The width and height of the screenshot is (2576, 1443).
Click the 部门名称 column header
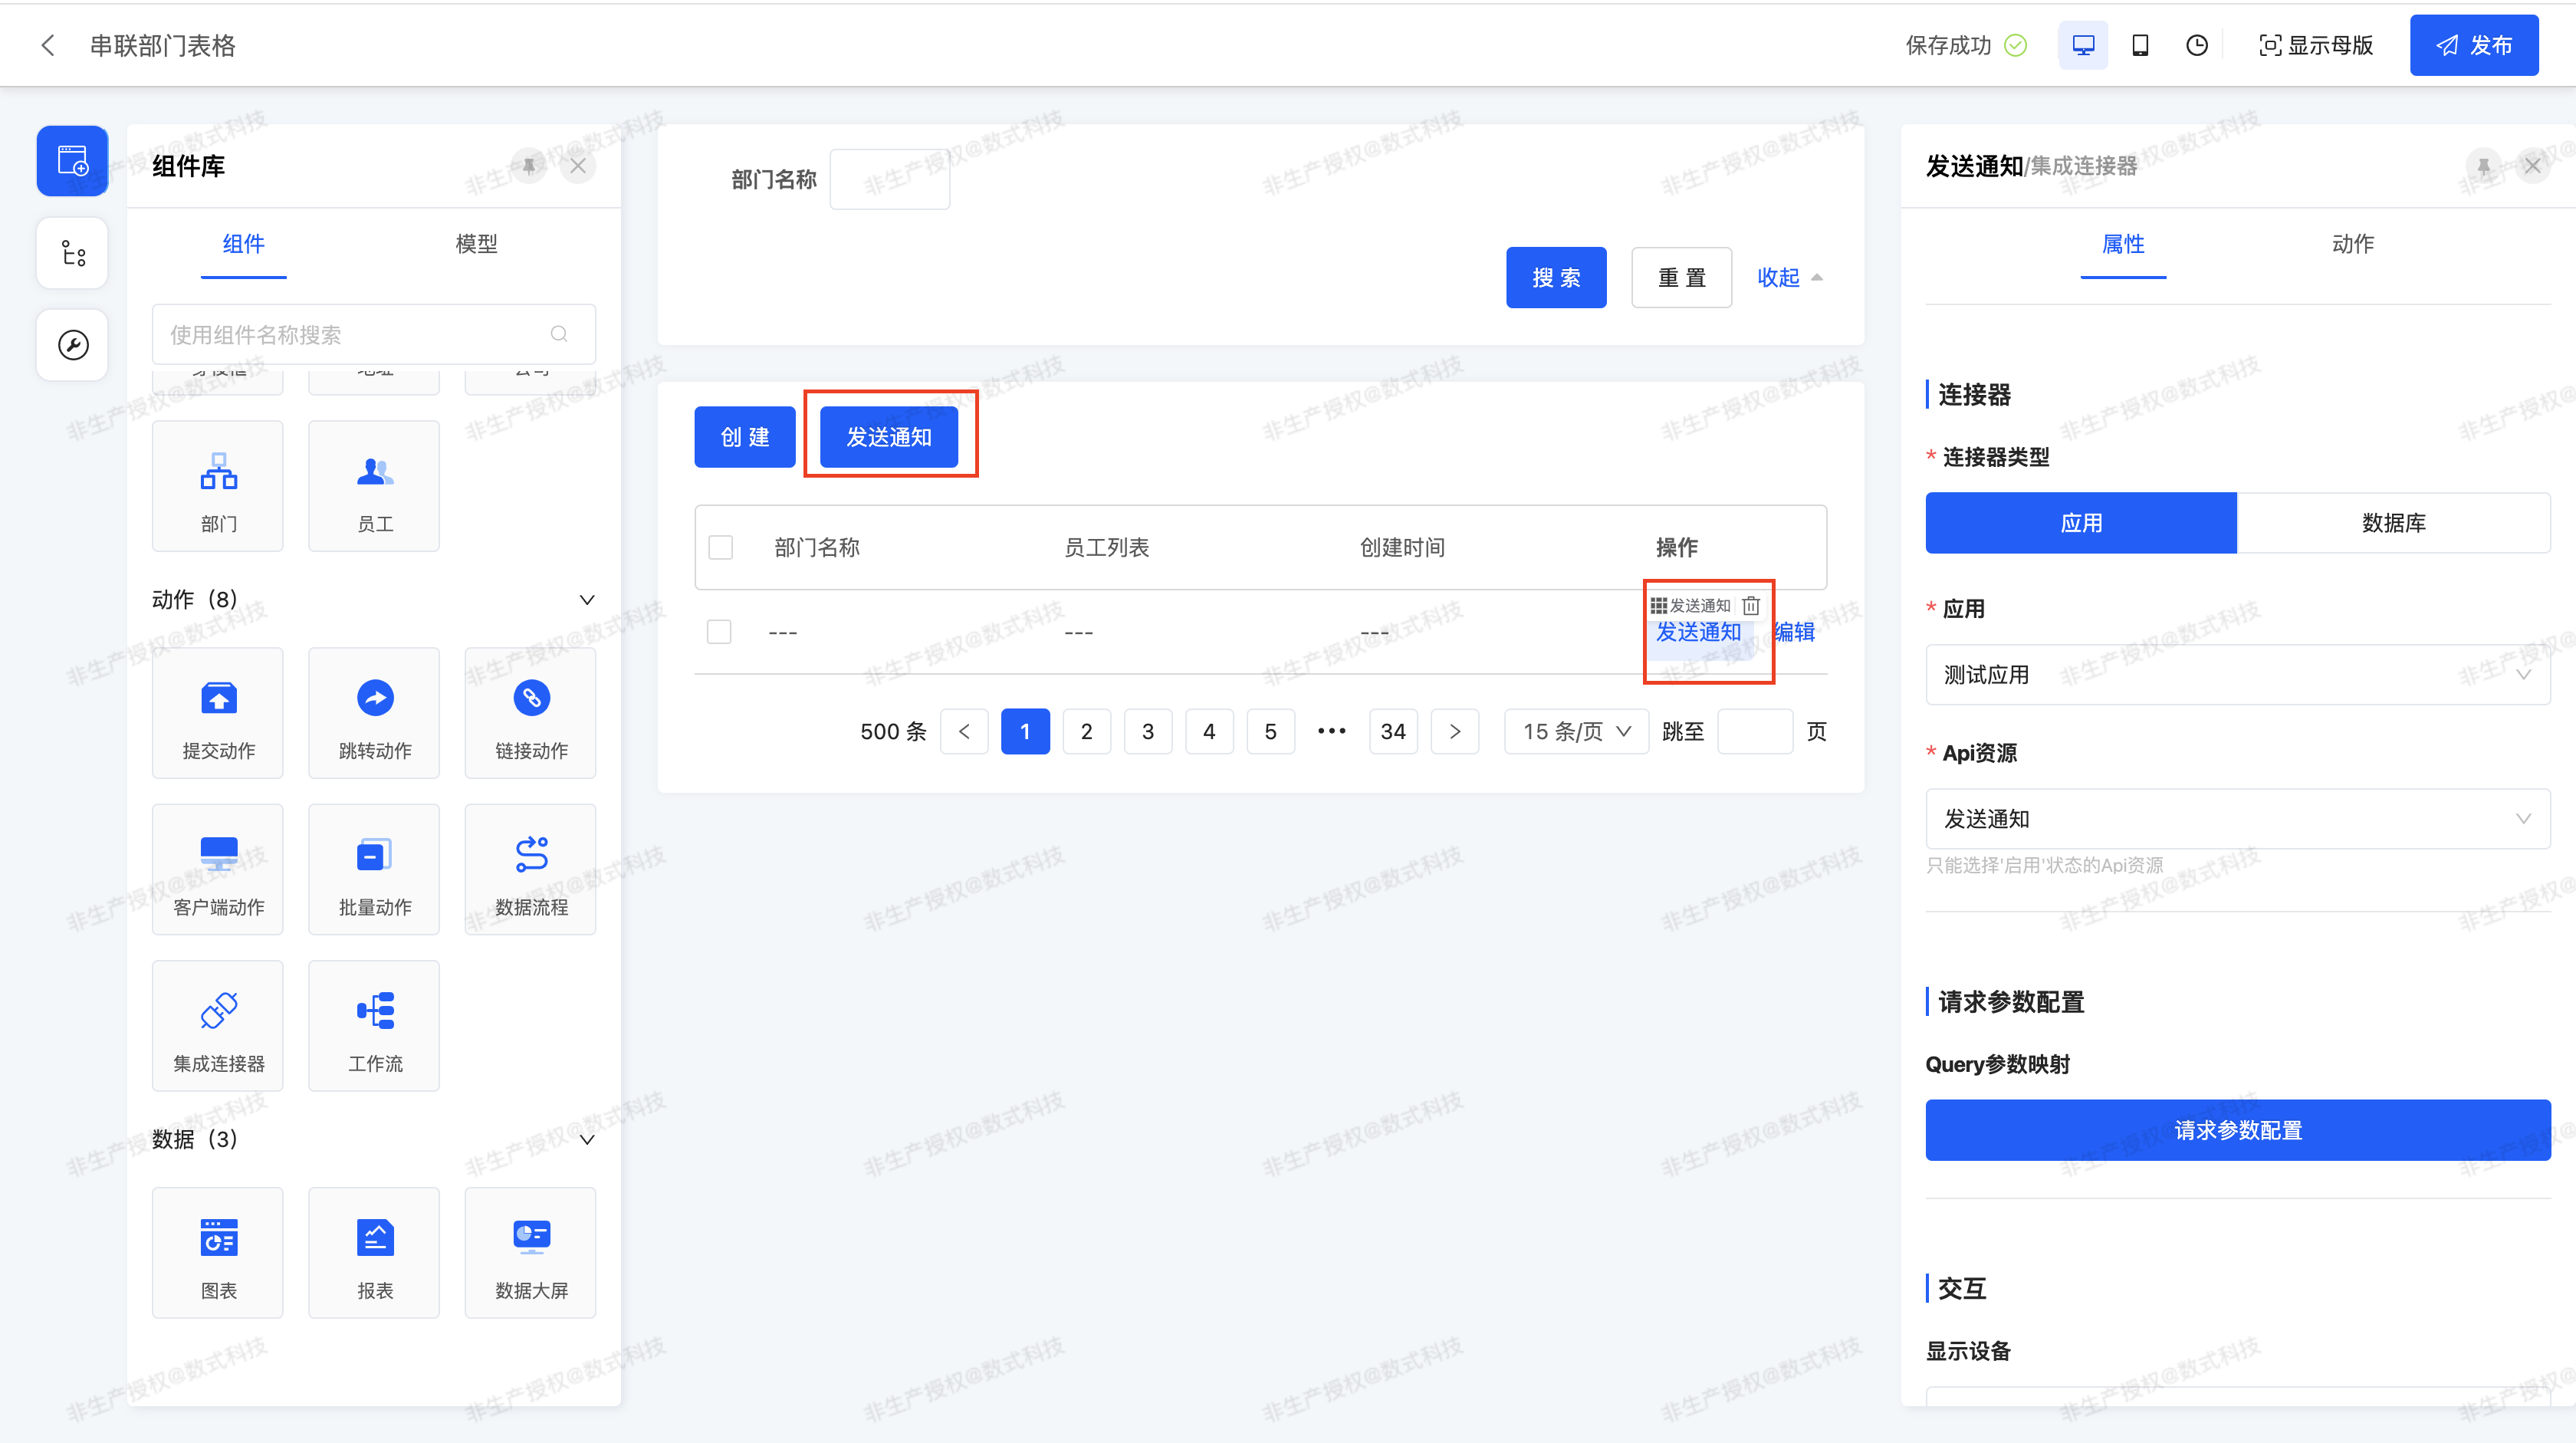pyautogui.click(x=817, y=547)
